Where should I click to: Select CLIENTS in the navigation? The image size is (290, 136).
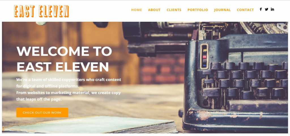(174, 10)
